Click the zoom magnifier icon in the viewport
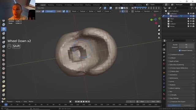The height and width of the screenshot is (110, 196). 159,26
